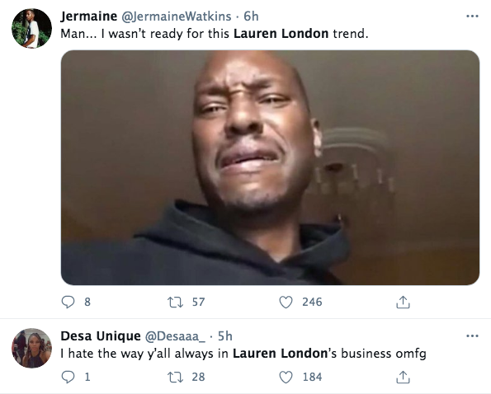Open the crying man image in Jermaine's tweet
Viewport: 491px width, 394px height.
pos(270,167)
